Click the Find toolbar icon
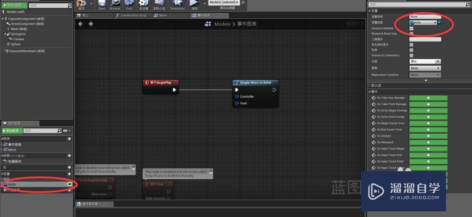 tap(129, 4)
